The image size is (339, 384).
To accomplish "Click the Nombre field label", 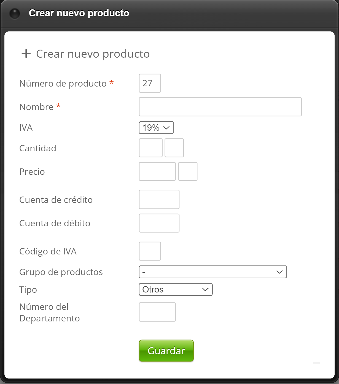I will 36,107.
